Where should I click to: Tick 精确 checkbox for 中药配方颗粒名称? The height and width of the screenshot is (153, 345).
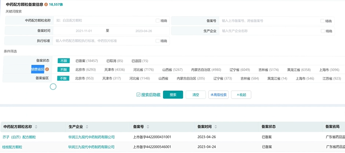click(x=158, y=21)
